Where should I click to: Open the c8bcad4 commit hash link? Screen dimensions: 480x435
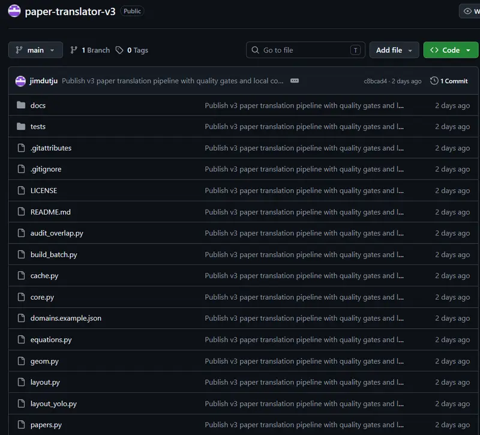(x=376, y=81)
